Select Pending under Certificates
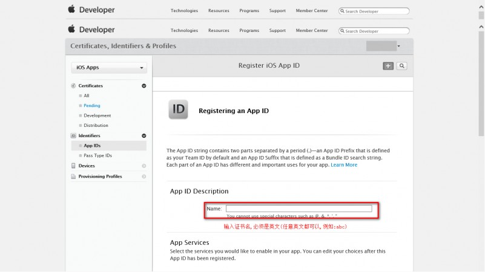485x272 pixels. 92,106
